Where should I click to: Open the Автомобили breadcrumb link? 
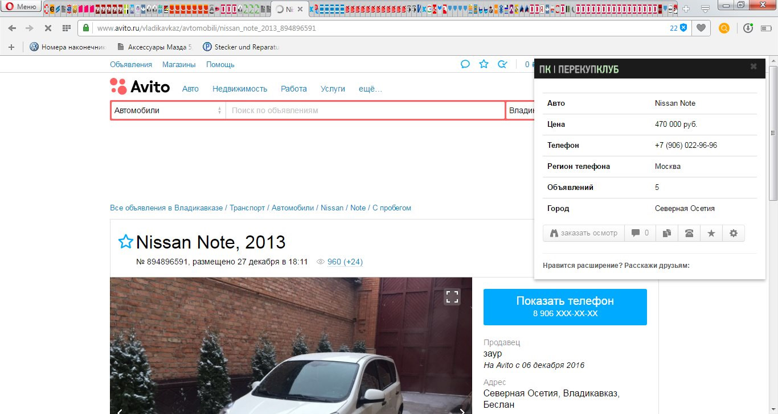point(293,208)
